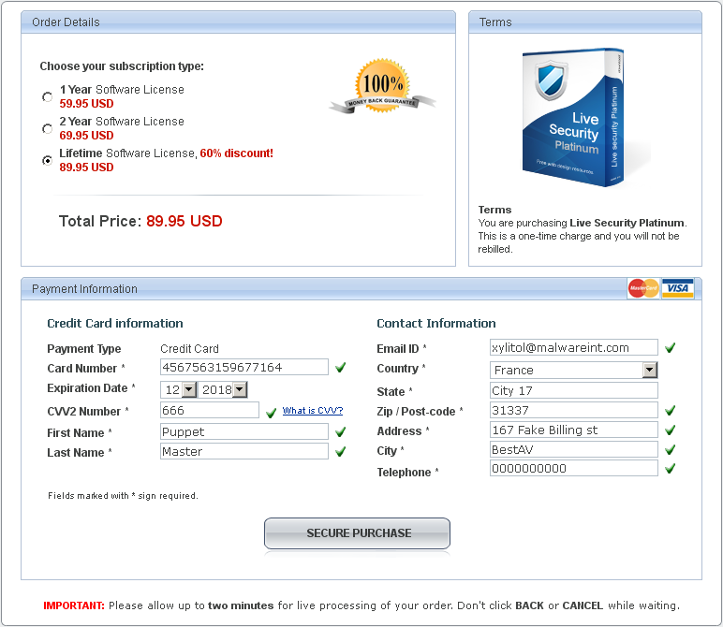Viewport: 723px width, 627px height.
Task: Open the Country dropdown showing France
Action: pyautogui.click(x=574, y=370)
